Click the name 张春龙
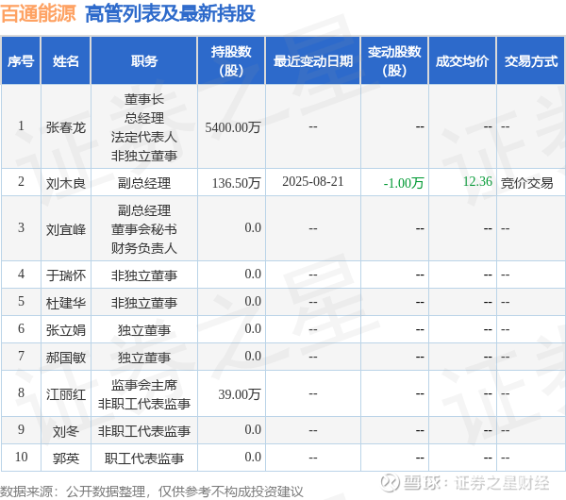The height and width of the screenshot is (500, 566). [66, 127]
